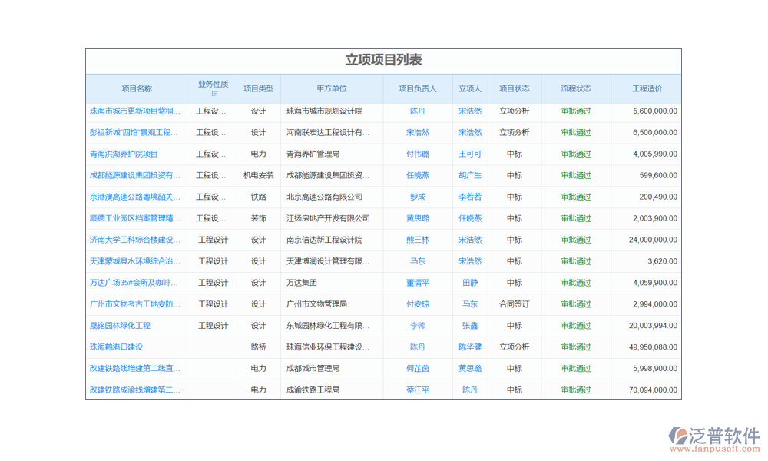This screenshot has width=768, height=461.
Task: Open project manager 何芷茵 link
Action: [x=418, y=369]
